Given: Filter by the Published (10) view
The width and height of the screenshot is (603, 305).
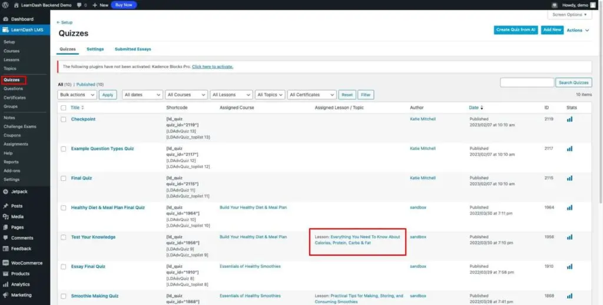Looking at the screenshot, I should click(x=90, y=85).
